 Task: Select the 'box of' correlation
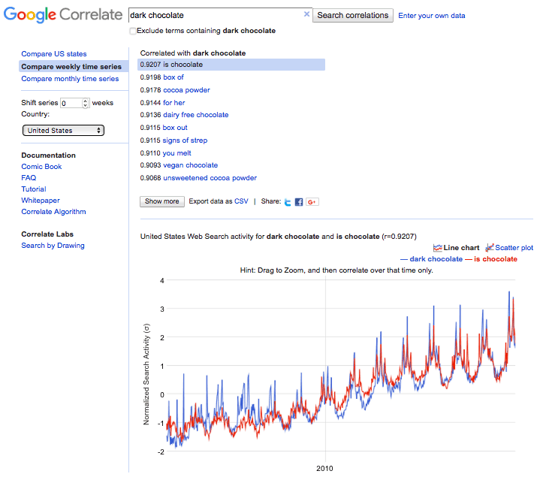pyautogui.click(x=173, y=77)
